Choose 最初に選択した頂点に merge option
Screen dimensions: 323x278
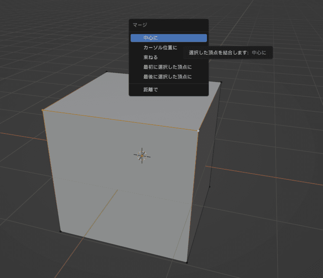point(169,67)
